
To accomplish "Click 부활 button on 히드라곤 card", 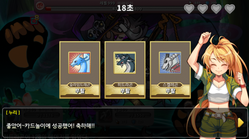I will [125, 91].
